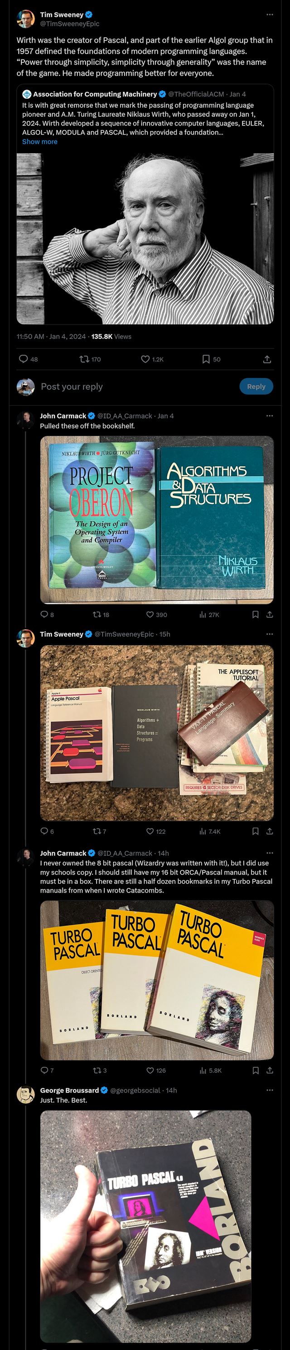
Task: Like John Carmack's bookshelf reply
Action: tap(150, 615)
